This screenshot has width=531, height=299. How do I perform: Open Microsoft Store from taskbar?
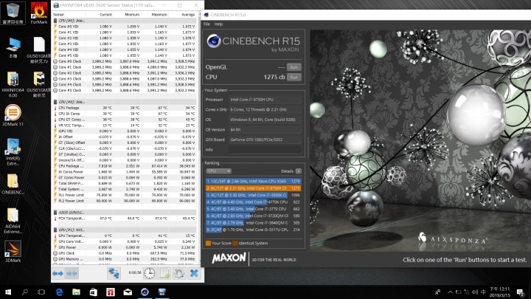[94, 292]
